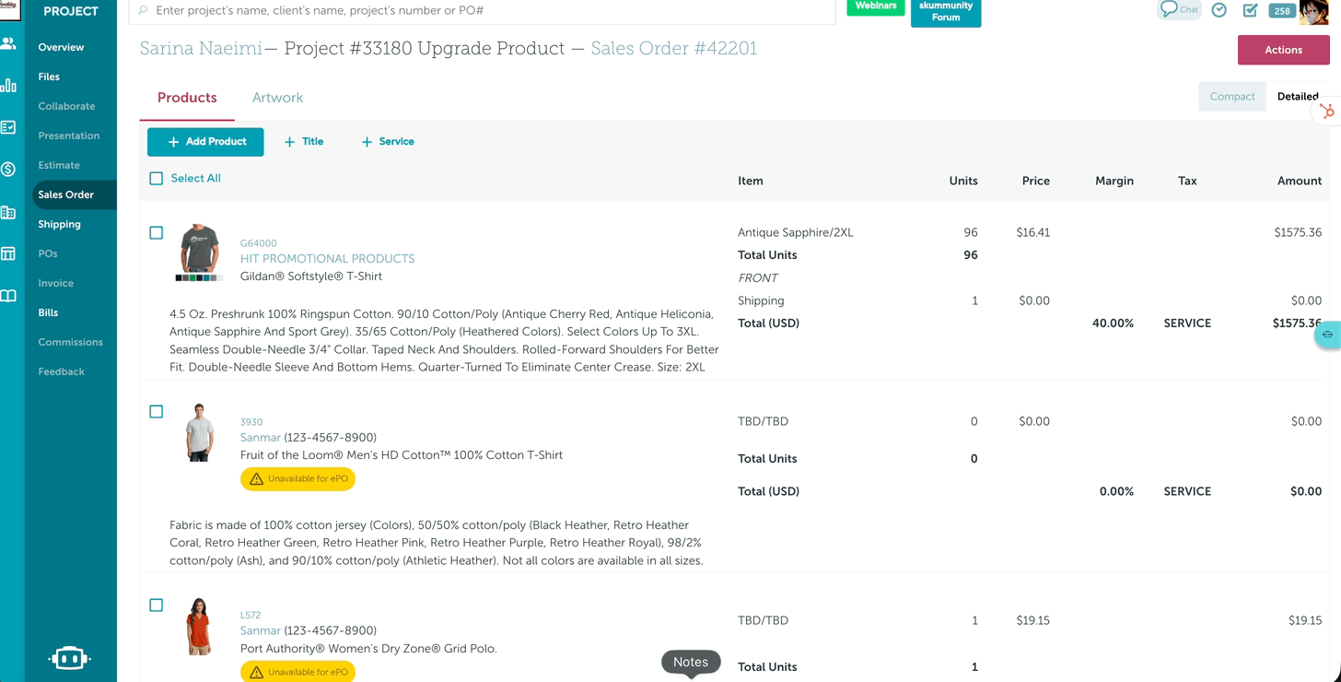1341x682 pixels.
Task: Switch to Compact view
Action: tap(1231, 97)
